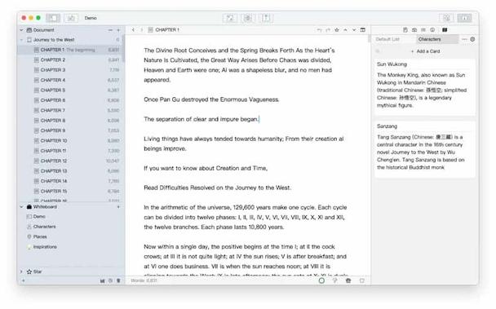The image size is (496, 309).
Task: Open the notes icon in inspector toolbar
Action: tap(405, 30)
